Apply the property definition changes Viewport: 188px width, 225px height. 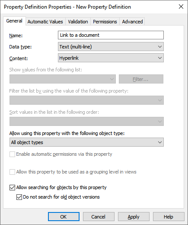pyautogui.click(x=134, y=217)
